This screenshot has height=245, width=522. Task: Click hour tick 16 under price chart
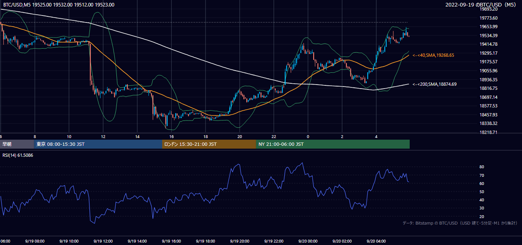pyautogui.click(x=172, y=136)
